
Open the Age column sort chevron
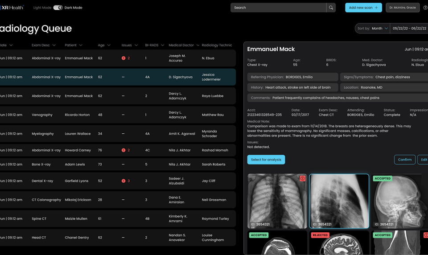coord(109,45)
